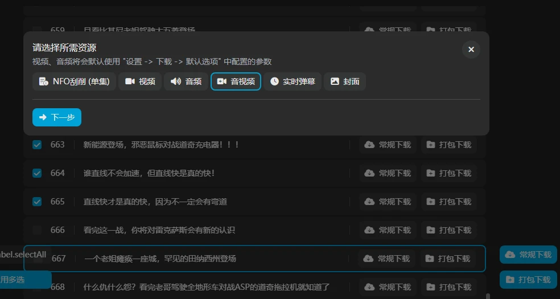This screenshot has width=560, height=299.
Task: Click 打包下载 for episode 664
Action: click(448, 173)
